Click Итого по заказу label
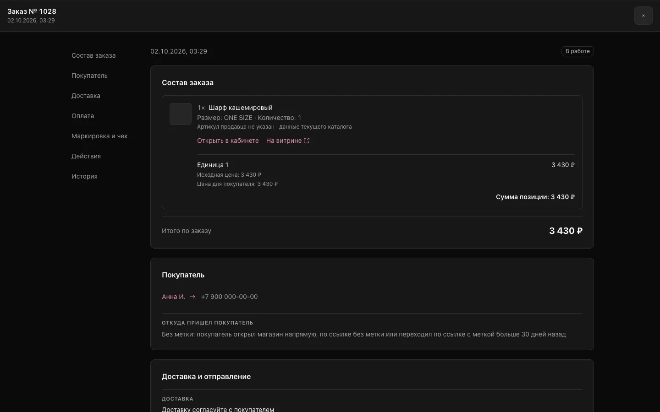This screenshot has width=660, height=412. 187,231
